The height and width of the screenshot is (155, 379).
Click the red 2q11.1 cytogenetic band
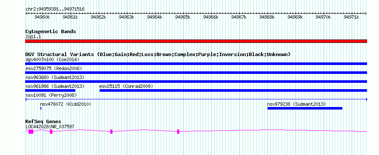tap(196, 41)
